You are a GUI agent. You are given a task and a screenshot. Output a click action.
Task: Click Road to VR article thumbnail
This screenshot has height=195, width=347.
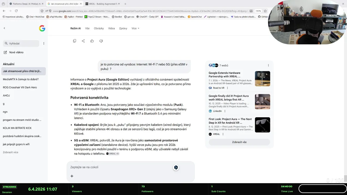pyautogui.click(x=262, y=79)
